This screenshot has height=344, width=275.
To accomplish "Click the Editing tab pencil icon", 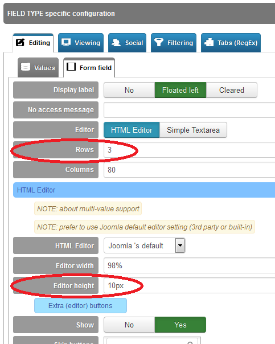I will pos(20,42).
